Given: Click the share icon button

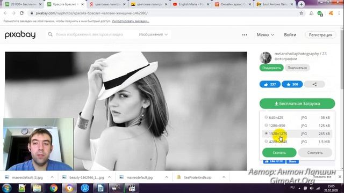Looking at the screenshot, I should click(314, 84).
